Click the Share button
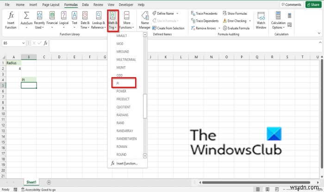 [313, 5]
